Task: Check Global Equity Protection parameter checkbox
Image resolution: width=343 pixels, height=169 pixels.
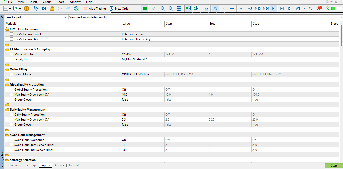Action: tap(12, 90)
